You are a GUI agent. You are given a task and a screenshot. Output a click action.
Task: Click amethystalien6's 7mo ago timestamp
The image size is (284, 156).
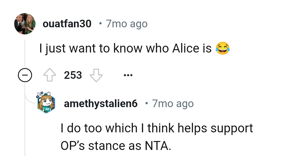pos(173,103)
